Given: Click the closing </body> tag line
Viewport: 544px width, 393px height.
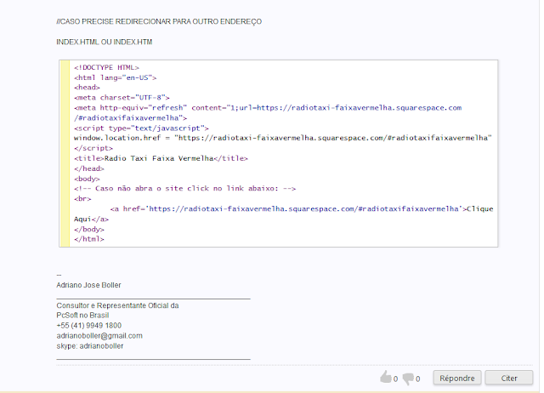Looking at the screenshot, I should pyautogui.click(x=88, y=229).
